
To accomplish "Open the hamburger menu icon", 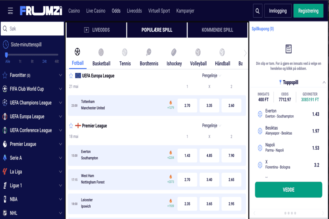I will tap(10, 11).
